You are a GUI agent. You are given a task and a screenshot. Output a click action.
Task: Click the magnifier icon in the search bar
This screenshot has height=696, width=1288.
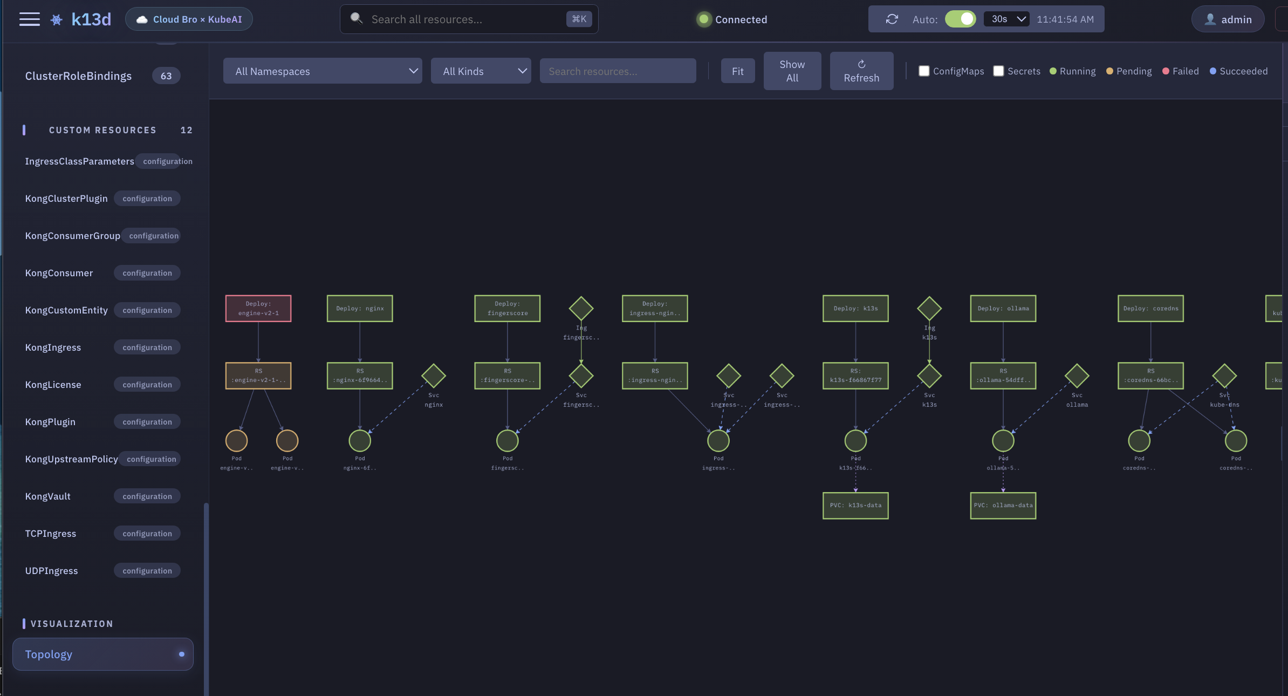[x=357, y=18]
